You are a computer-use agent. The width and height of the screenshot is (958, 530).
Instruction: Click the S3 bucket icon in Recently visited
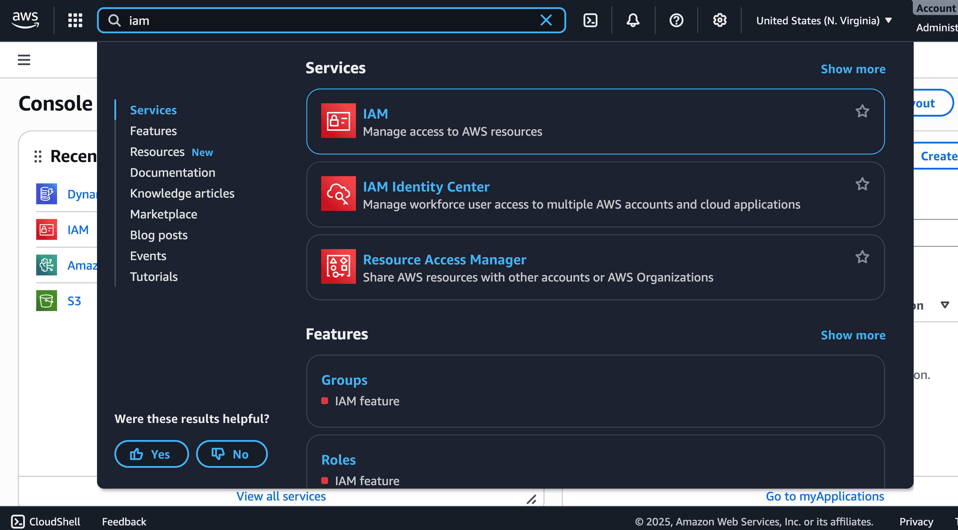pos(47,301)
